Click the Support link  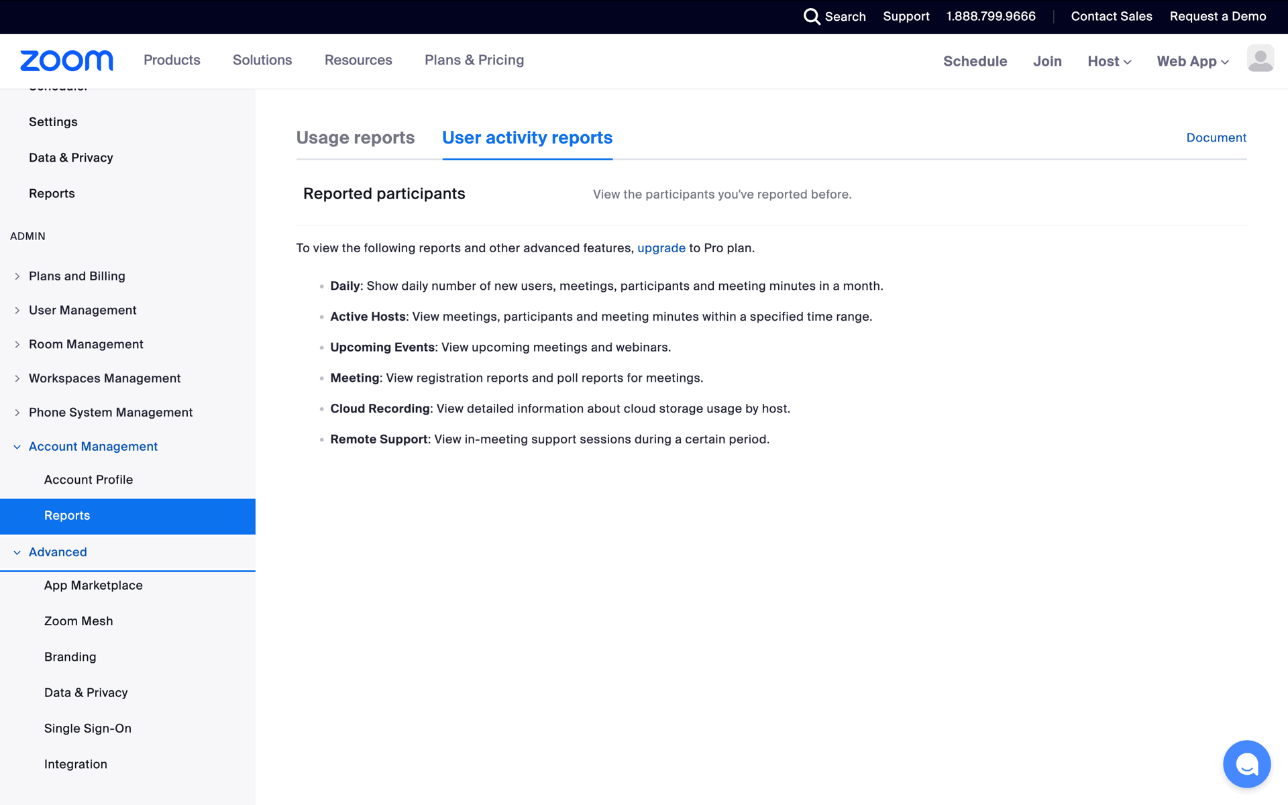(906, 16)
